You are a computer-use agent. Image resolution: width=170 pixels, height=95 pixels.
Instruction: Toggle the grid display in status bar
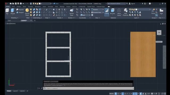pos(116,94)
